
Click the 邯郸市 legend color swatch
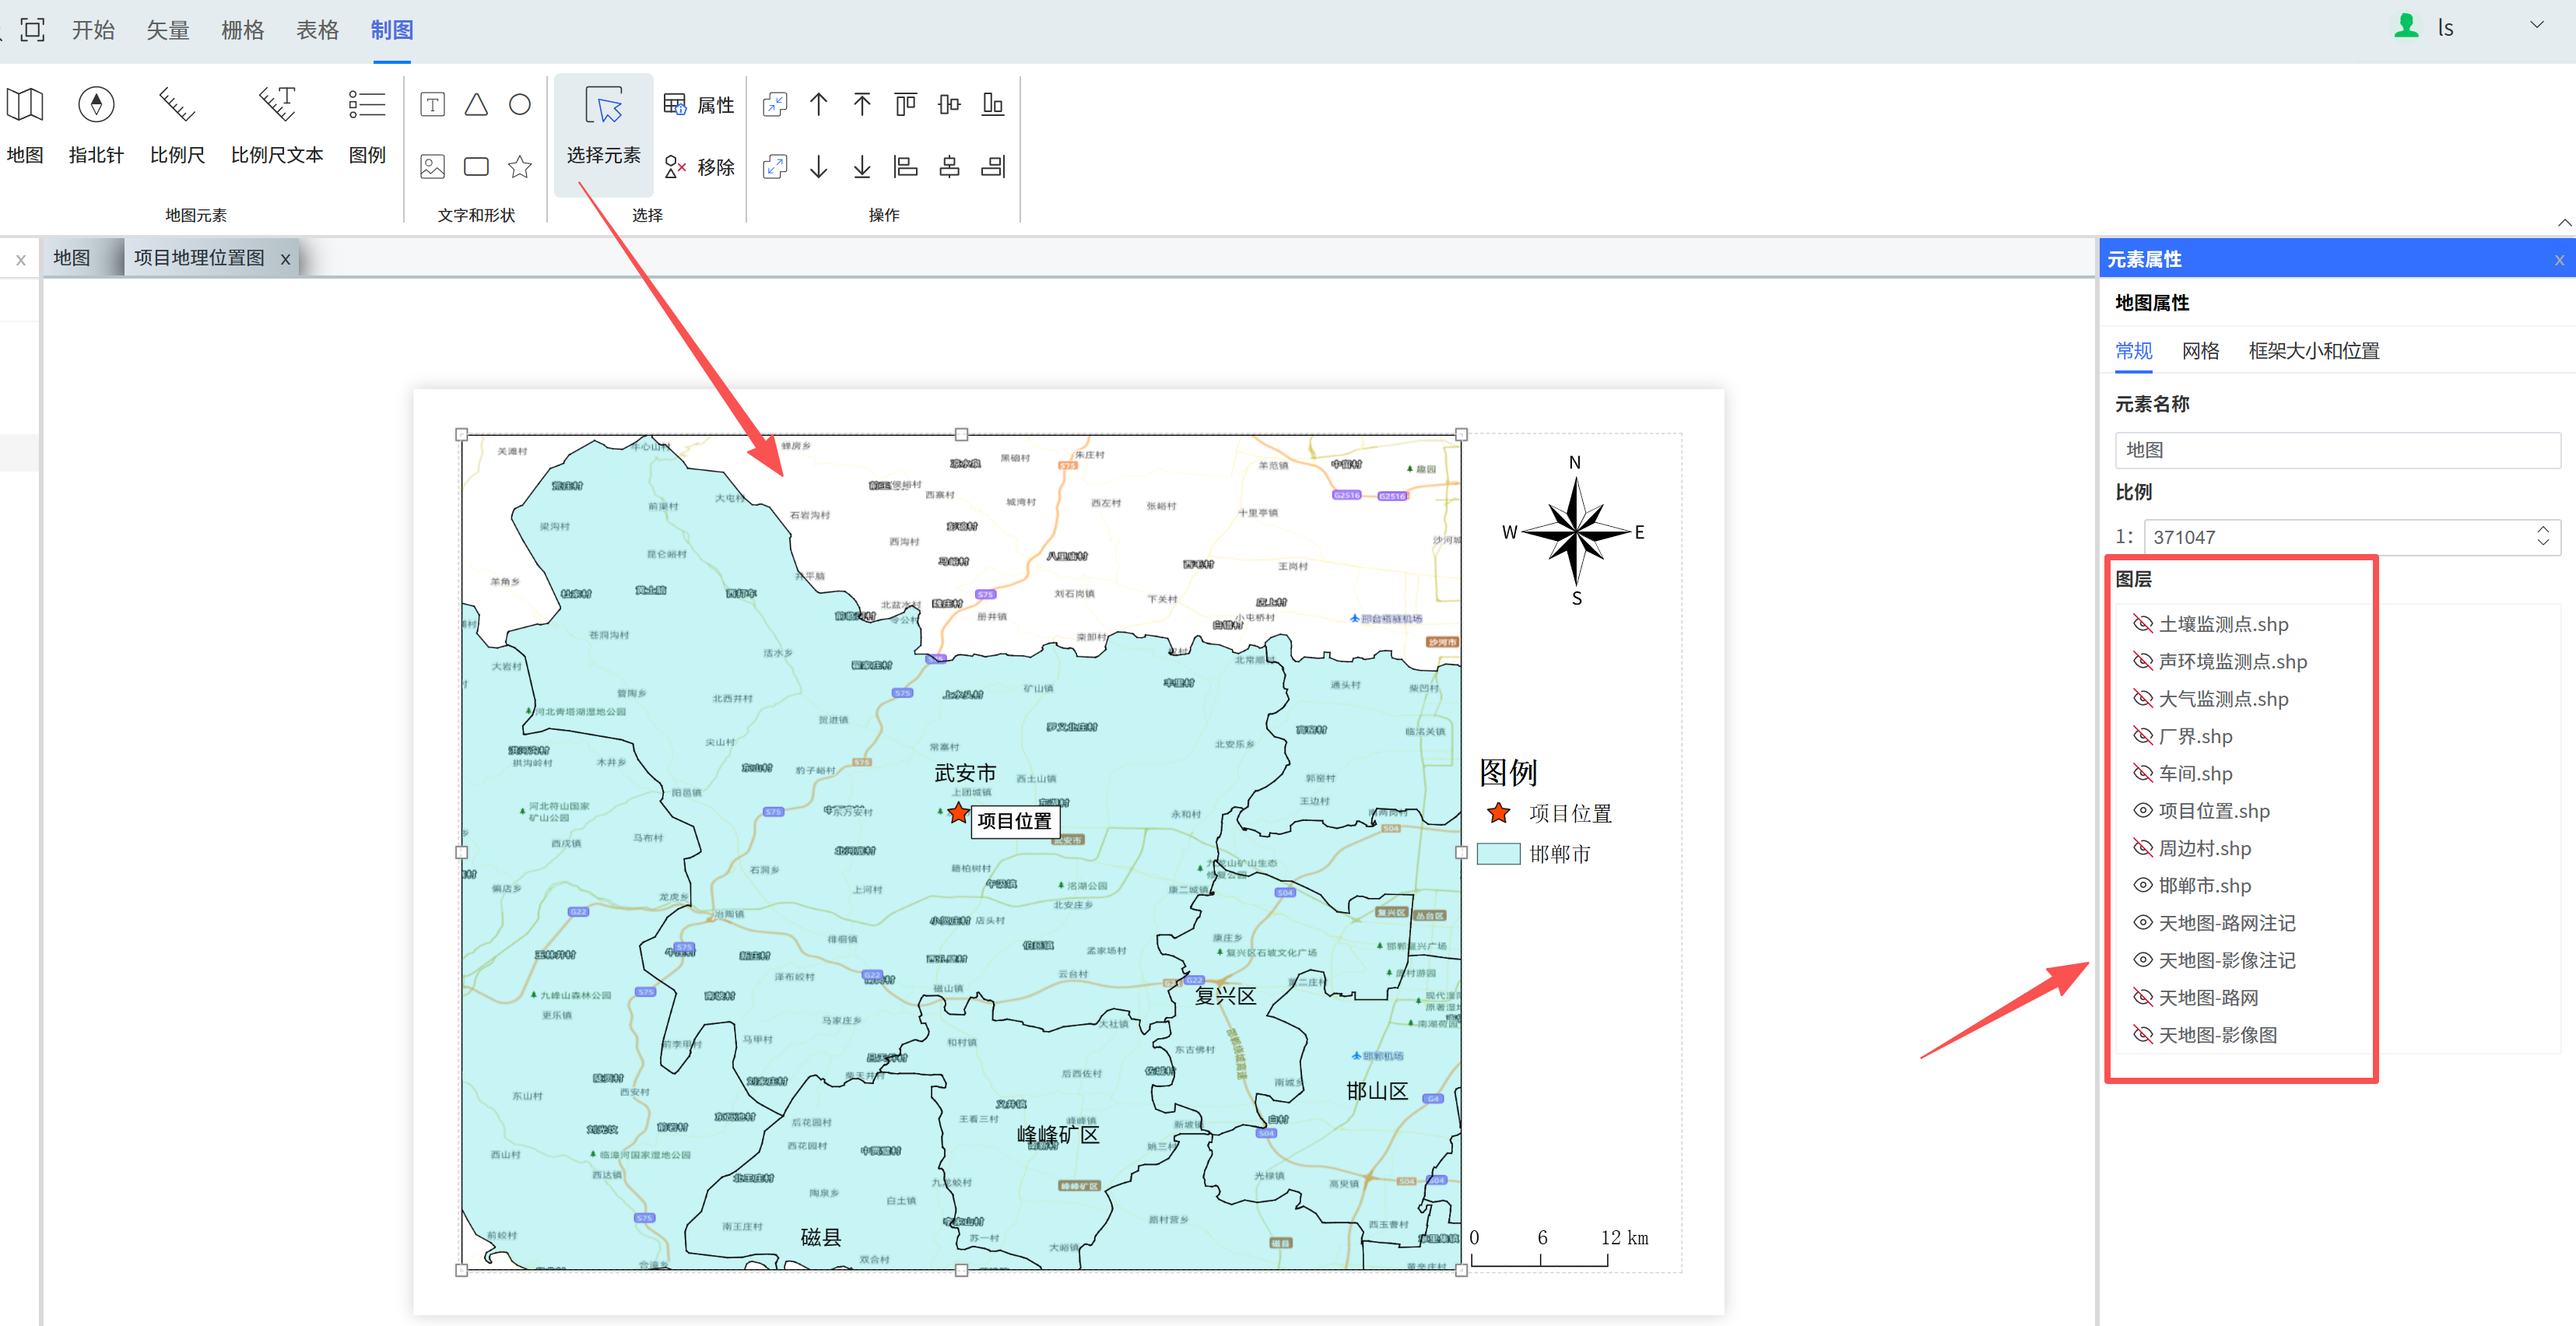click(x=1497, y=854)
